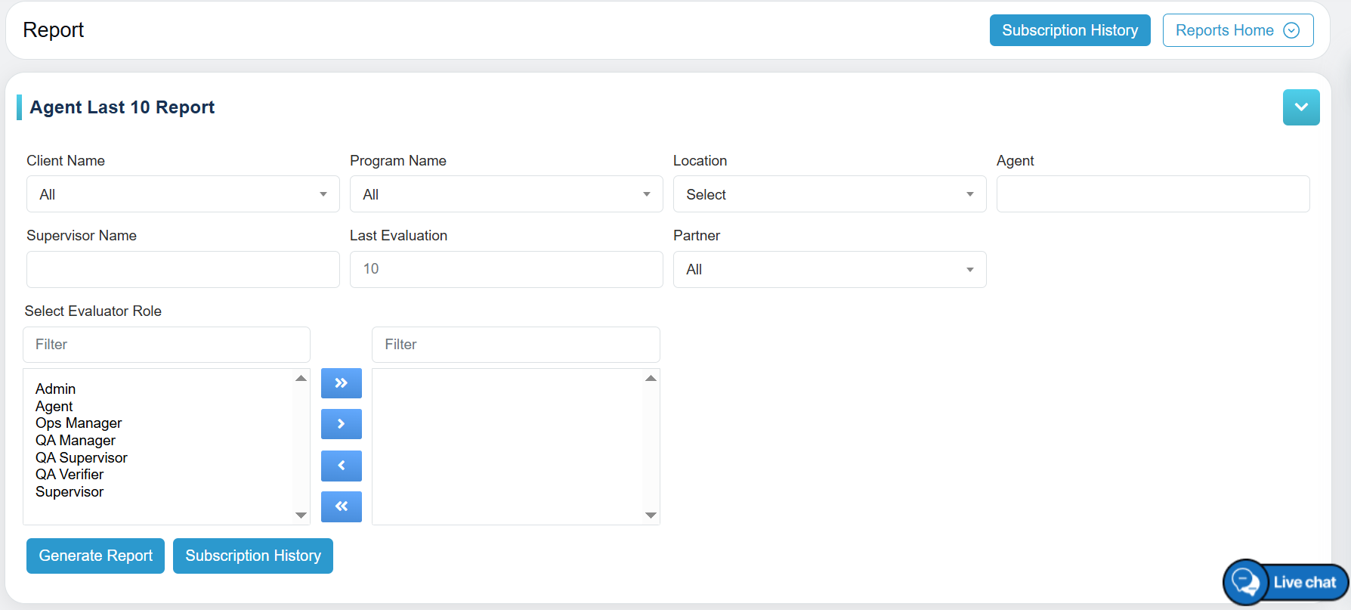Click the move selected right arrow button
The image size is (1351, 610).
pyautogui.click(x=341, y=424)
